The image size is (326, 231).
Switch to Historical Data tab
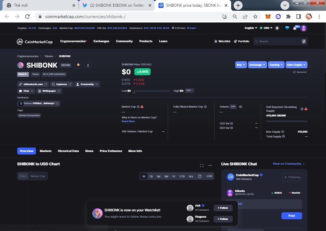point(68,151)
